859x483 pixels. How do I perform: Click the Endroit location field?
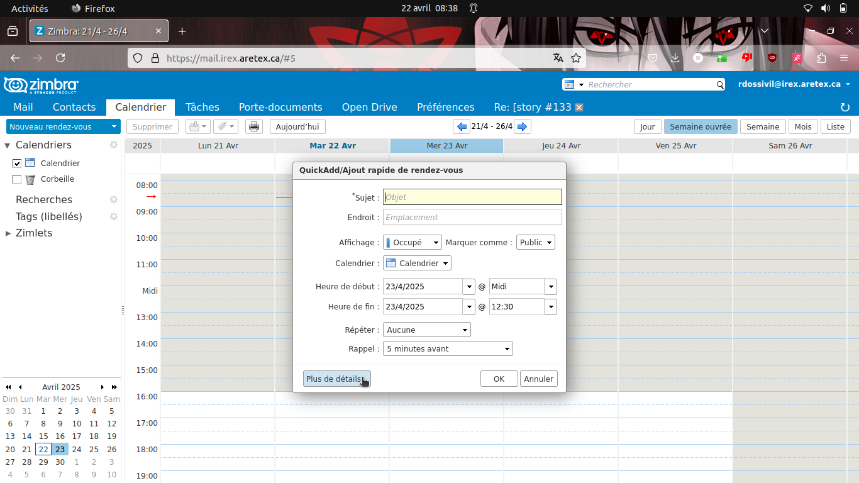pos(472,218)
